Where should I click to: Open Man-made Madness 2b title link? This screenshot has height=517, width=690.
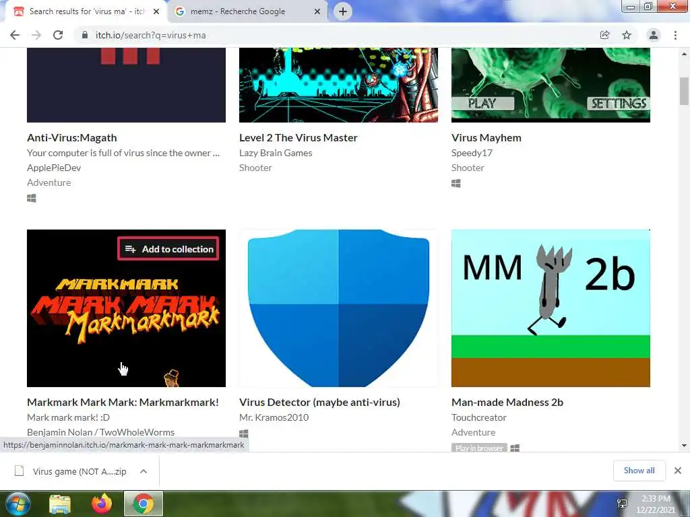[507, 403]
